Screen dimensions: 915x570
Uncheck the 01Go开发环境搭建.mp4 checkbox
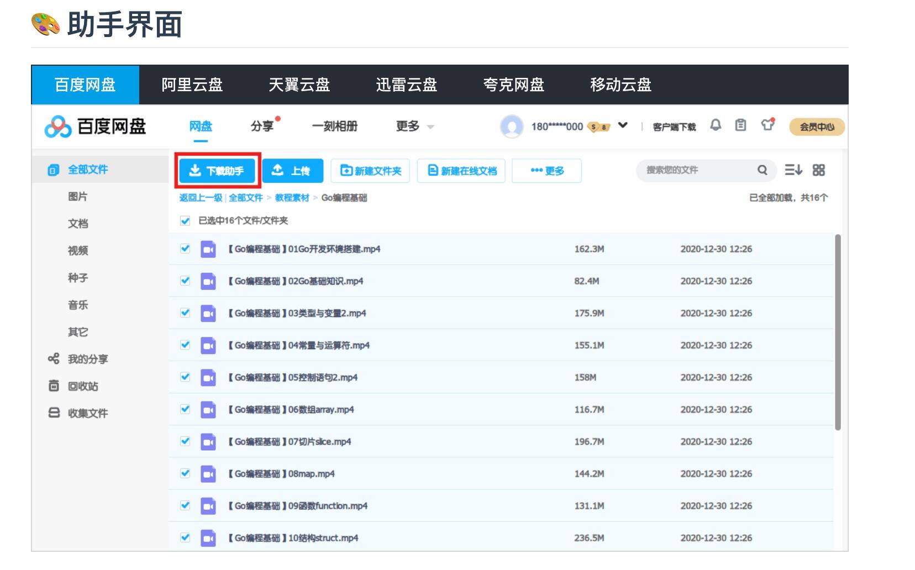point(185,249)
